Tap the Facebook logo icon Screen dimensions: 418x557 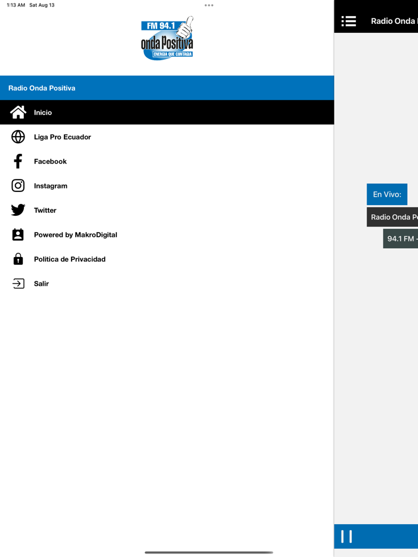[x=18, y=161]
